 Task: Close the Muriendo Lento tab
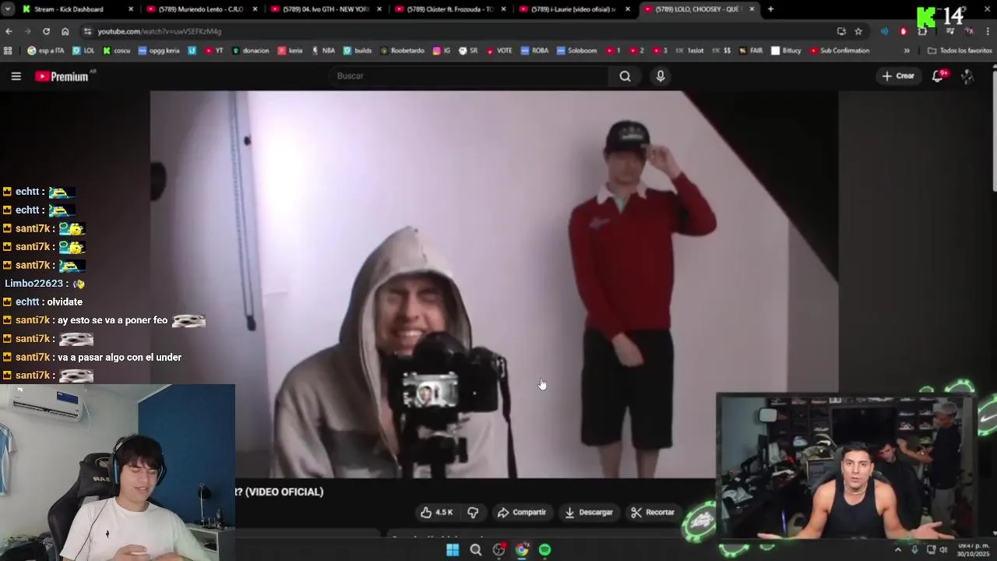pyautogui.click(x=255, y=9)
